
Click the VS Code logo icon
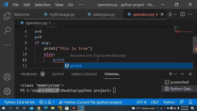5,5
